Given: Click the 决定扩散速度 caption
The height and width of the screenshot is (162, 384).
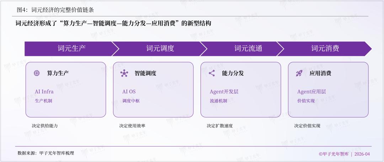Looking at the screenshot, I should 220,126.
